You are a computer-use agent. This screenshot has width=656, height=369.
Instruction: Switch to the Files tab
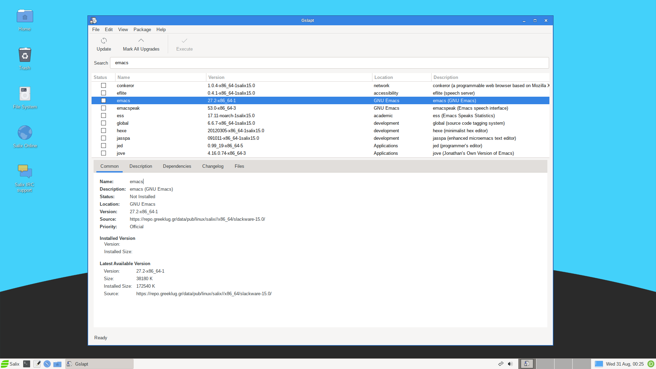pyautogui.click(x=239, y=166)
